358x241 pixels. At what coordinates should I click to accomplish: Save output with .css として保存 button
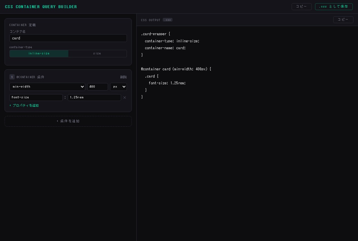click(334, 7)
